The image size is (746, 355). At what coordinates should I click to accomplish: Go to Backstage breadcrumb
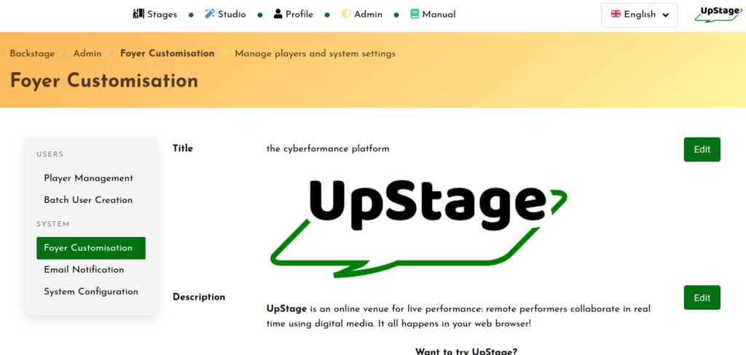(x=32, y=53)
